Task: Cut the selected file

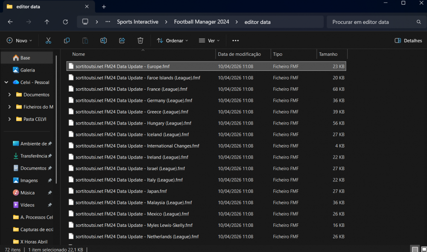Action: coord(48,41)
